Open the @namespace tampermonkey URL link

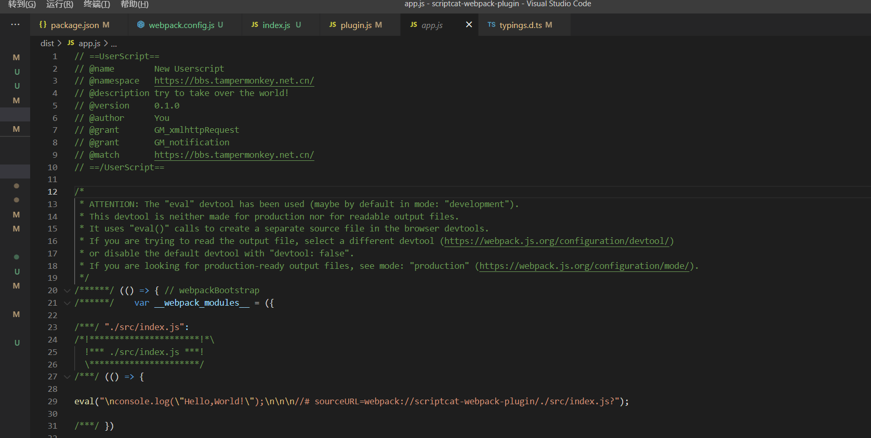pyautogui.click(x=234, y=81)
